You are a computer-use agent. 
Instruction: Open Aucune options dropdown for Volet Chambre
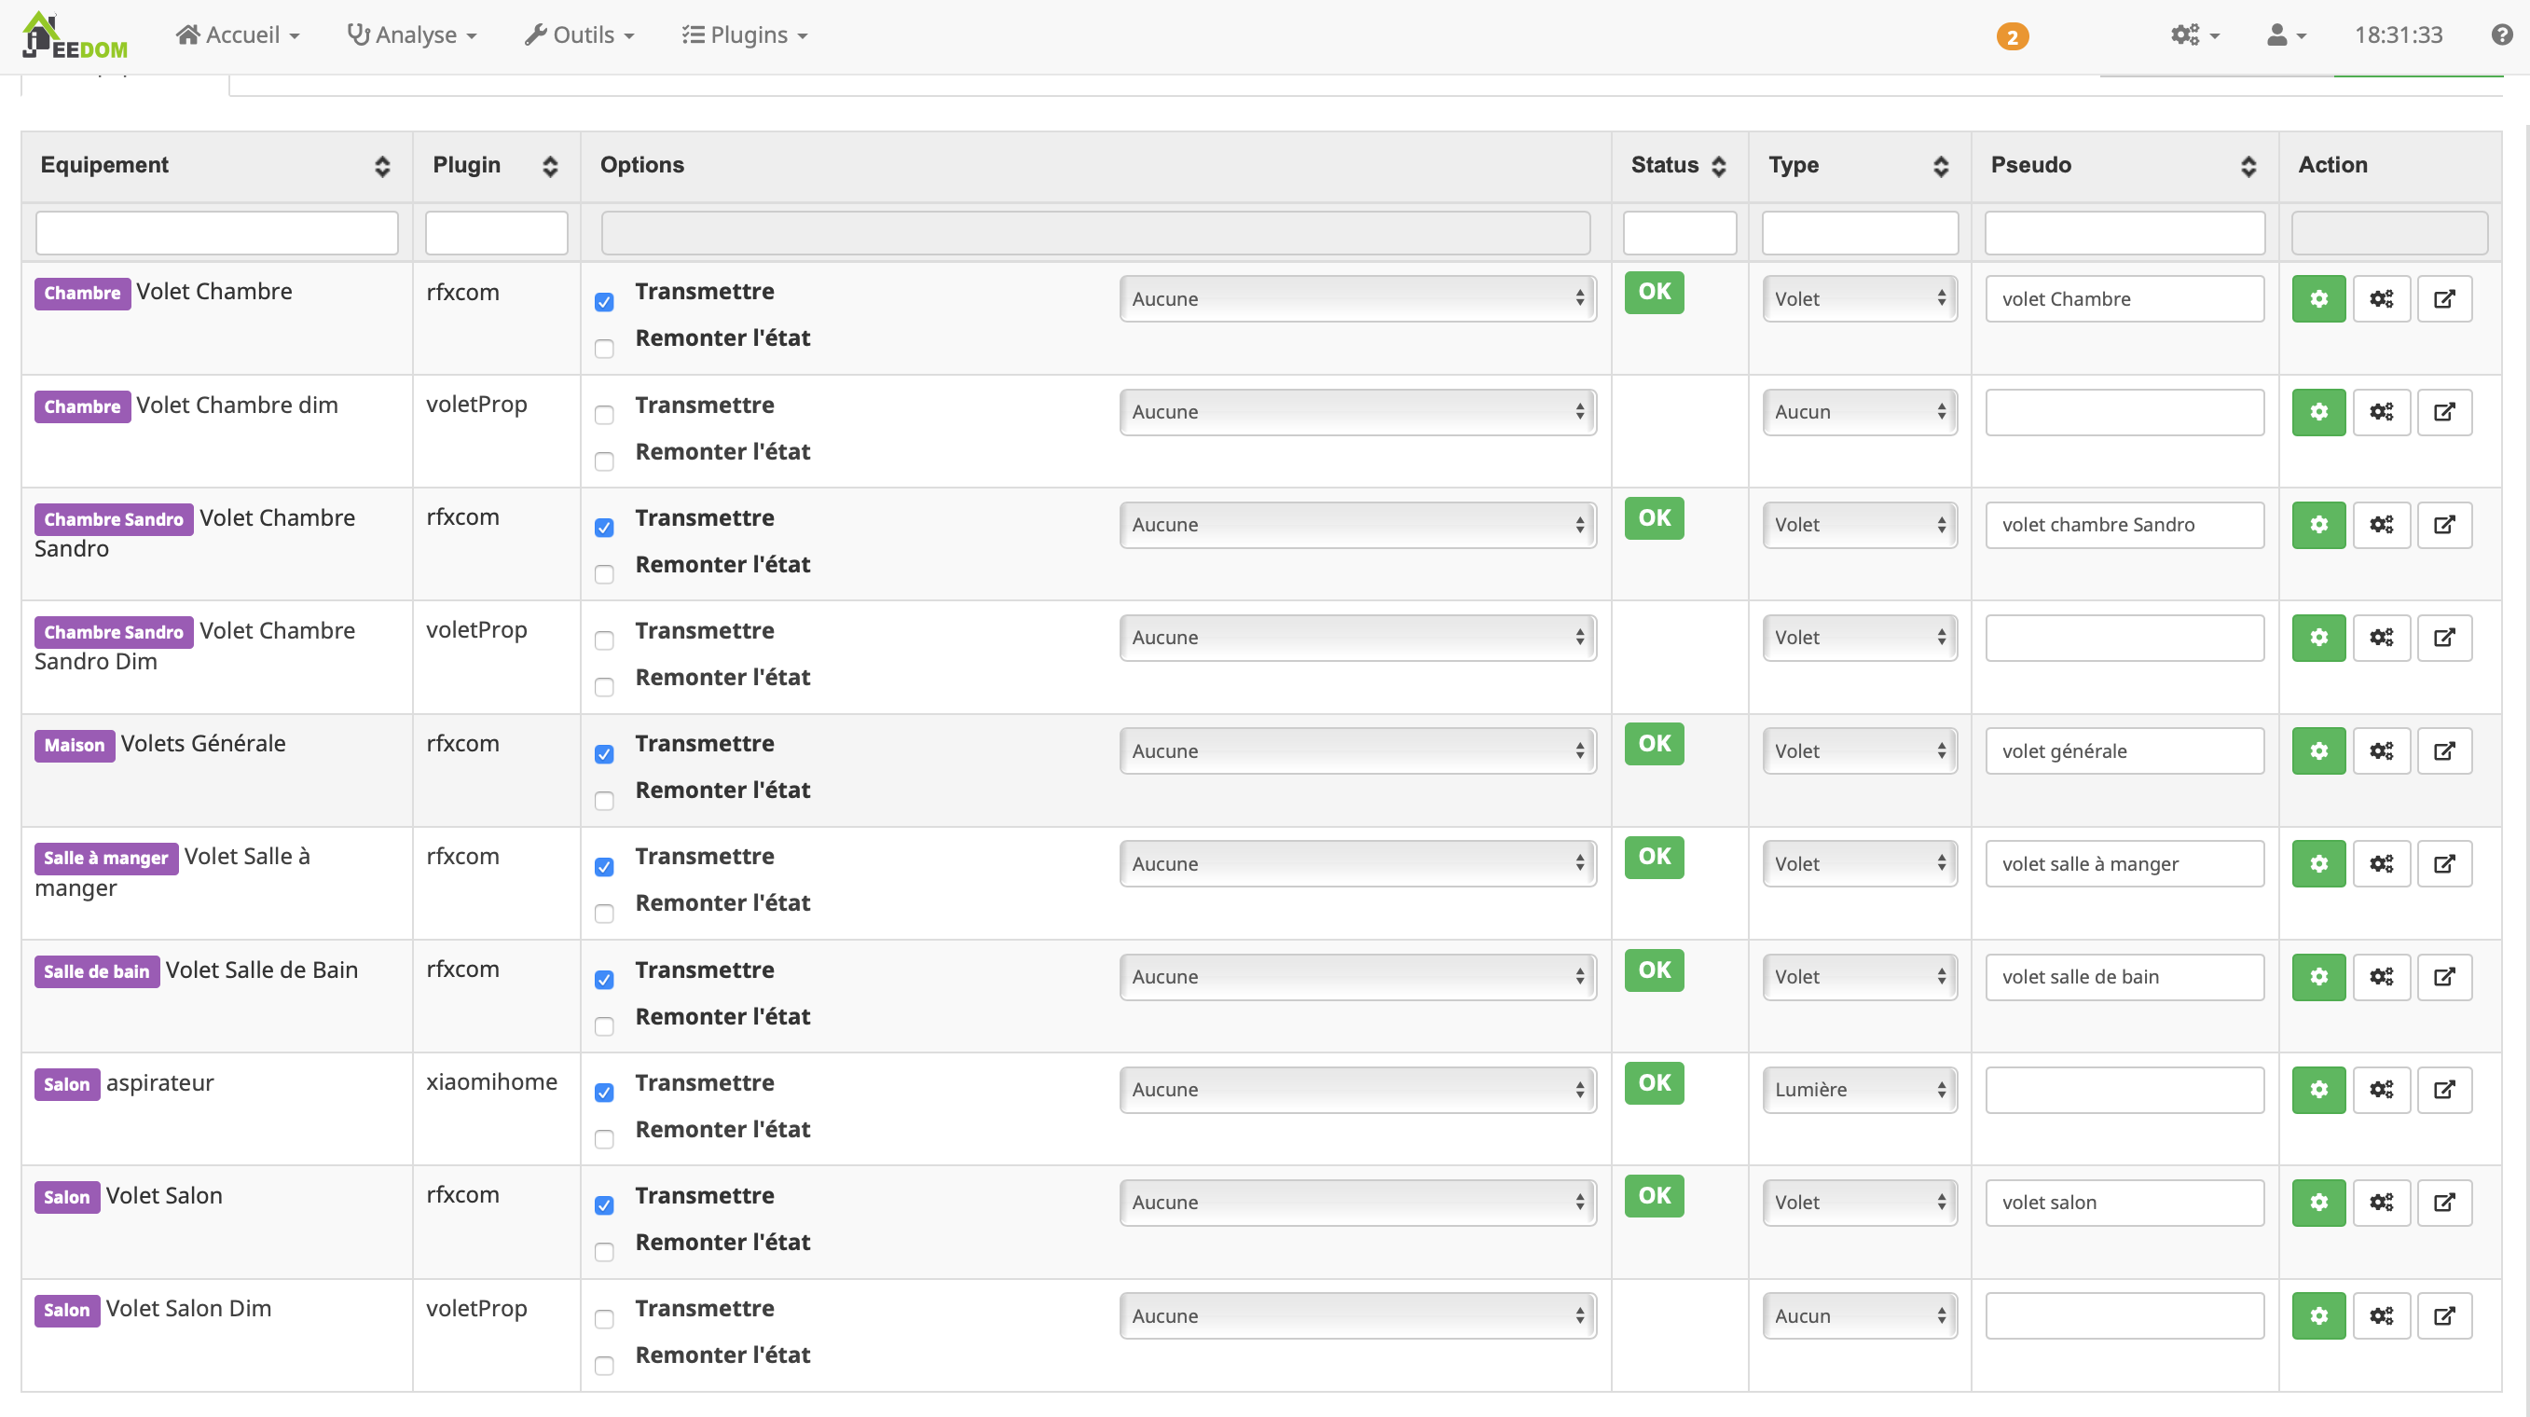coord(1357,298)
